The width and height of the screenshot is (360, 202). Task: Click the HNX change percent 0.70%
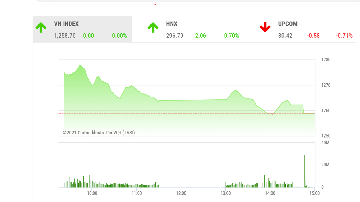pyautogui.click(x=231, y=36)
